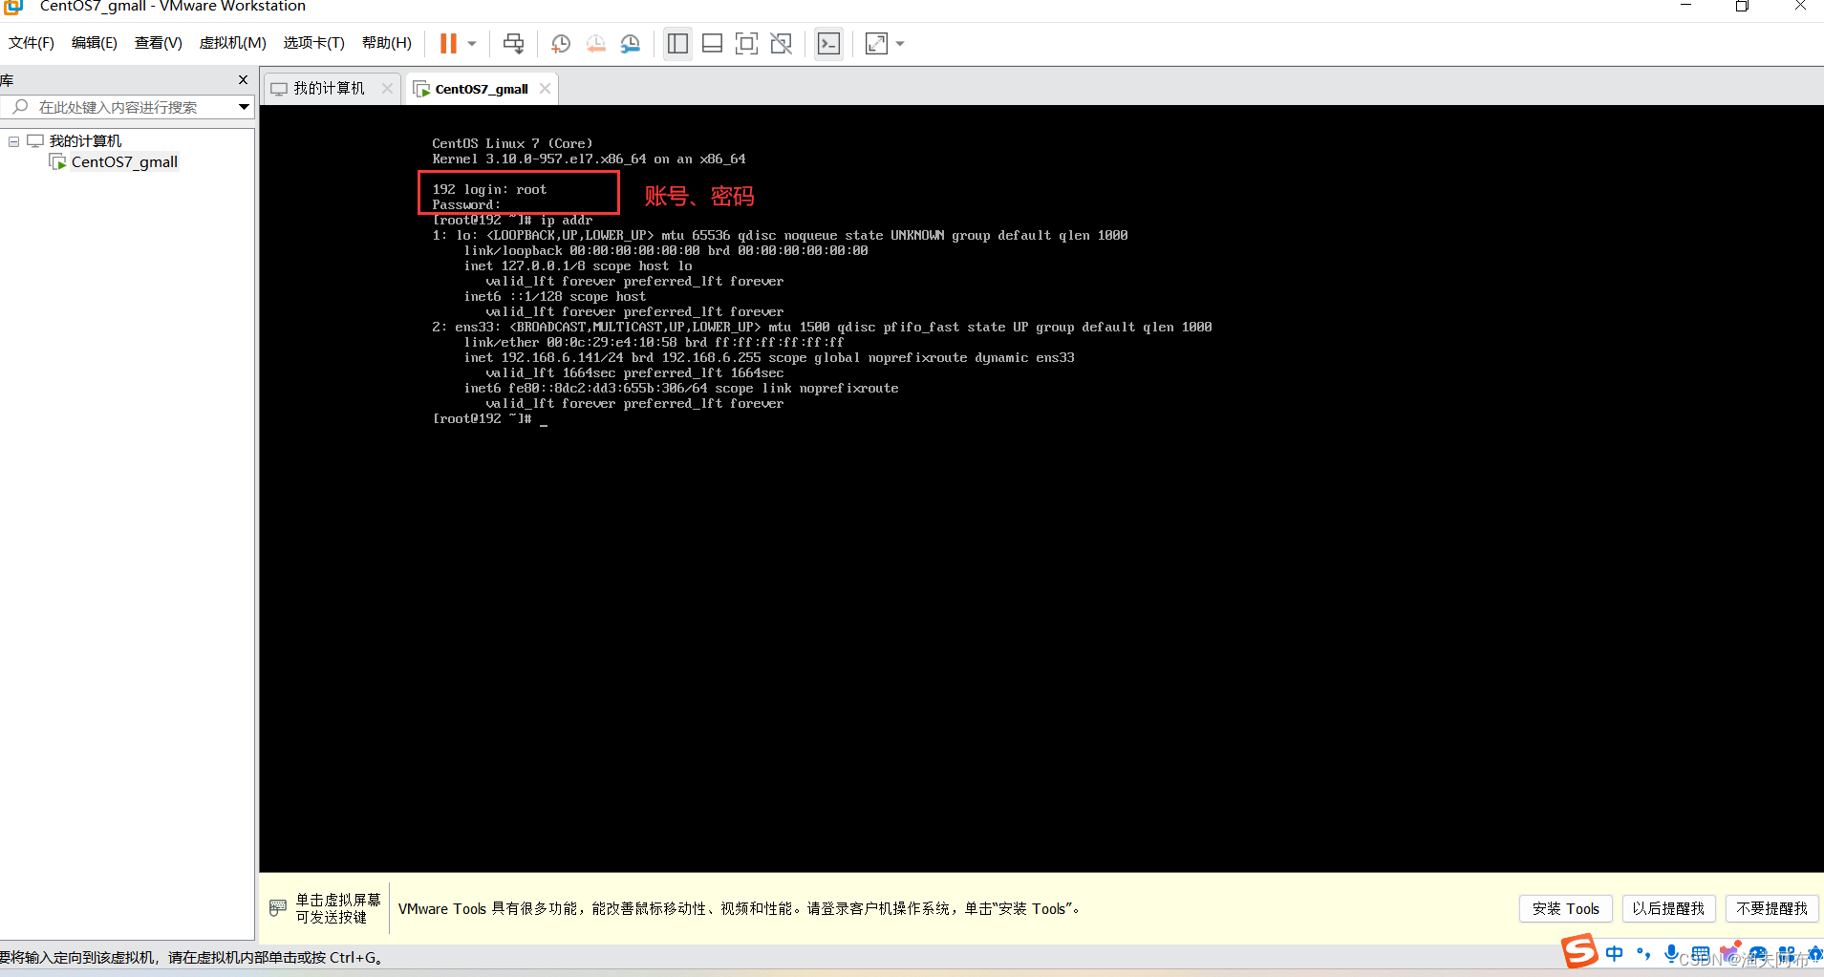This screenshot has width=1824, height=977.
Task: Click the 单击虚拟屏幕可发送按键 hint text
Action: pyautogui.click(x=338, y=908)
